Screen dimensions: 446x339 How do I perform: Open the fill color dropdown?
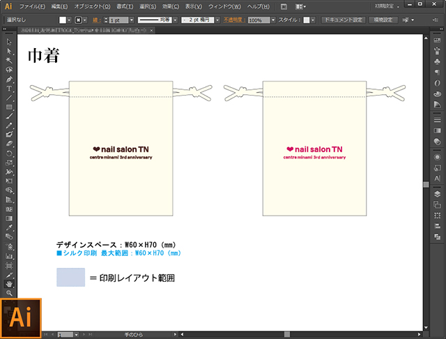[x=69, y=20]
